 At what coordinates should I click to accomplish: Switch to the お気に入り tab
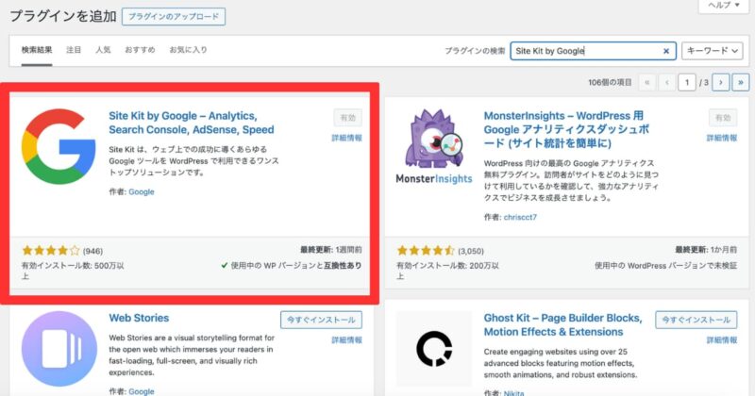point(188,50)
